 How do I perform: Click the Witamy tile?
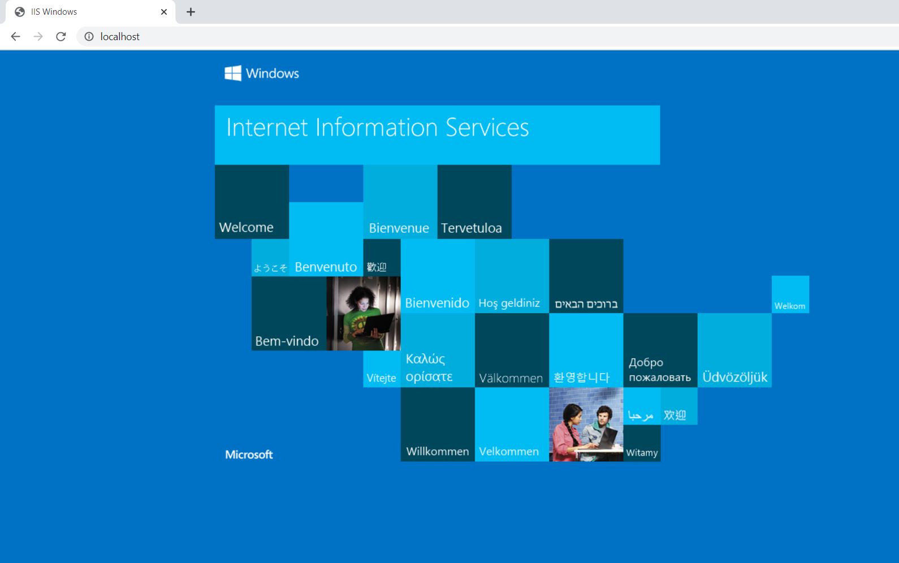[642, 443]
